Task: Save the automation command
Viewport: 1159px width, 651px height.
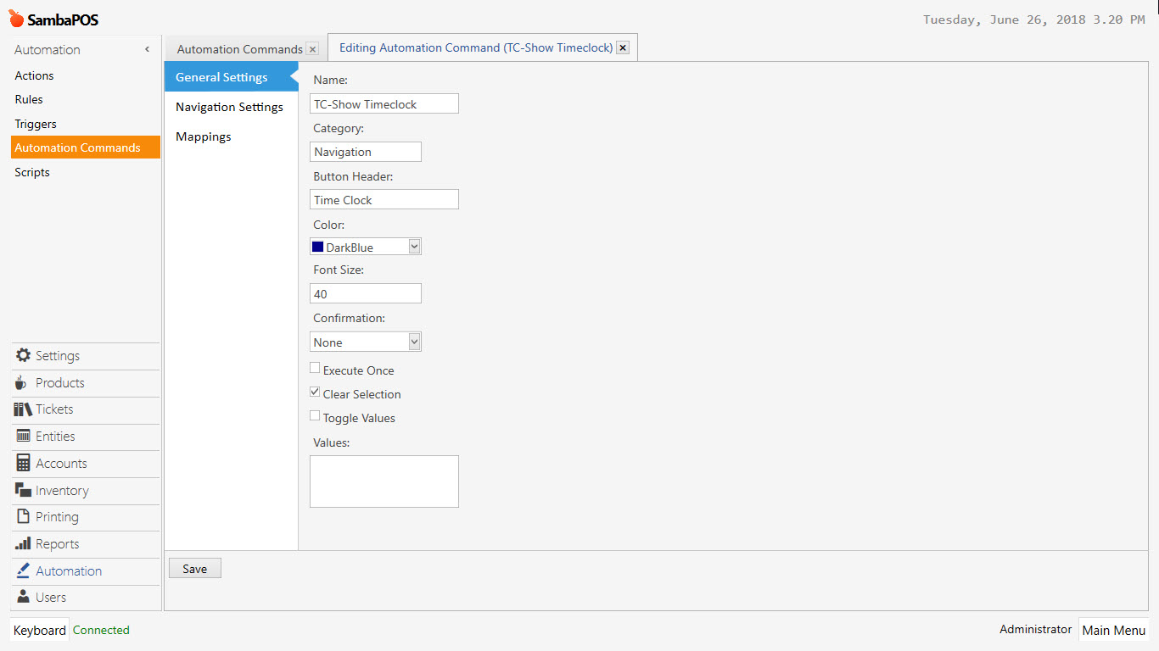Action: tap(194, 568)
